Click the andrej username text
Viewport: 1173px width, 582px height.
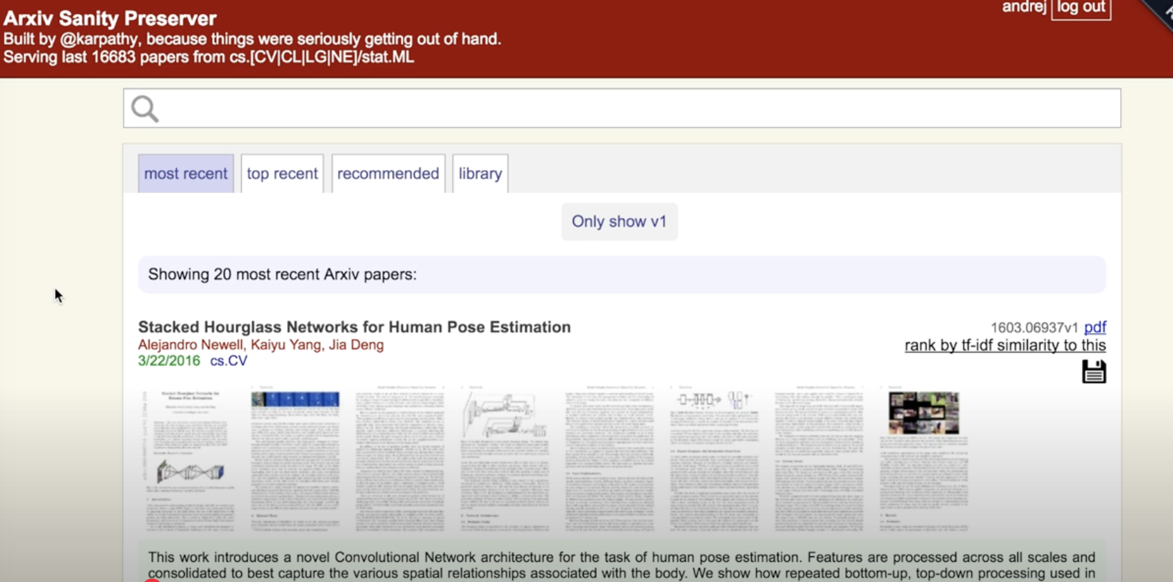(1024, 7)
